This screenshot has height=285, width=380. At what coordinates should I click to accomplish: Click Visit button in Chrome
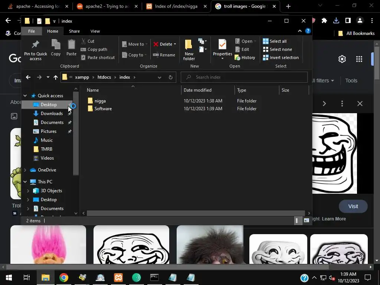[x=353, y=206]
